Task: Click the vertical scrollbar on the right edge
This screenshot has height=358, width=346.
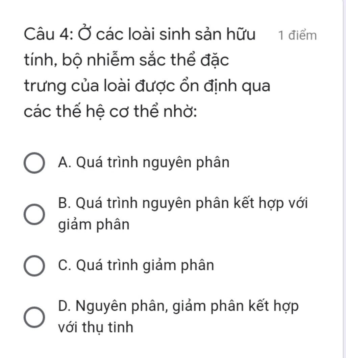Action: 344,179
